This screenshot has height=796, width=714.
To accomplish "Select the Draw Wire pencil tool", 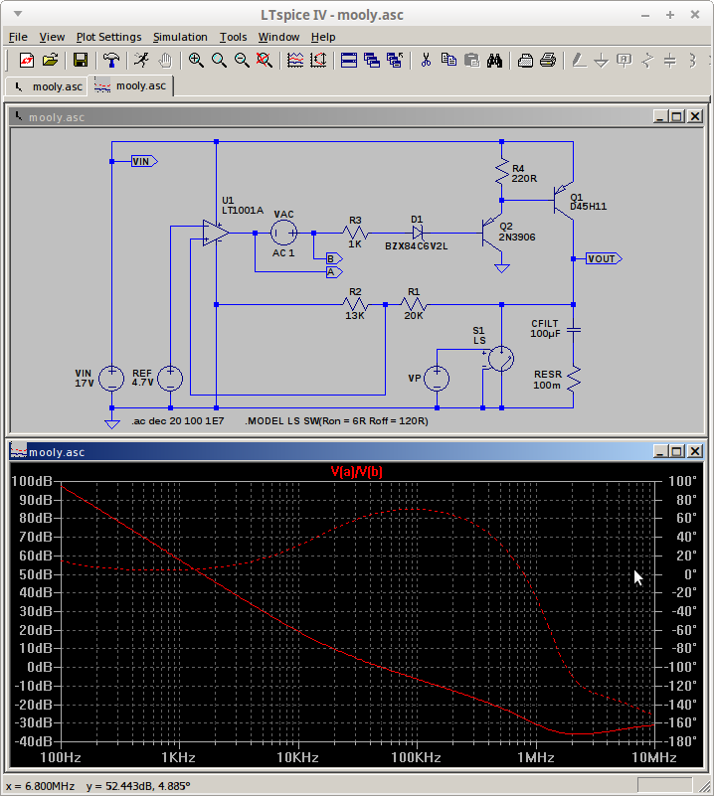I will [x=579, y=61].
